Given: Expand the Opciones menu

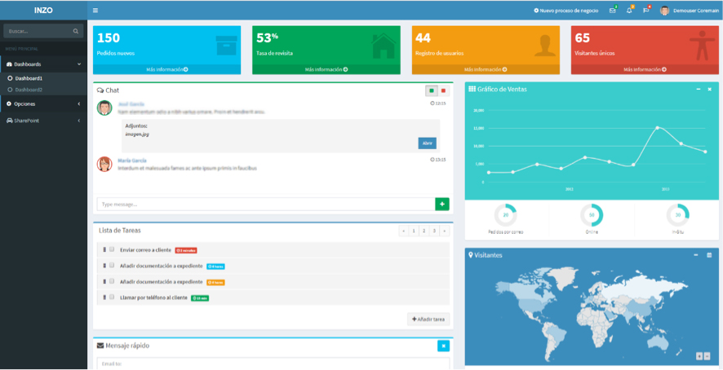Looking at the screenshot, I should point(43,104).
